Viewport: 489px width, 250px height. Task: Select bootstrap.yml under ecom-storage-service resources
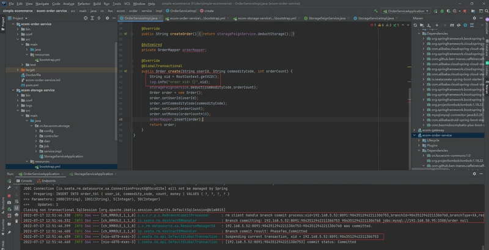point(50,166)
